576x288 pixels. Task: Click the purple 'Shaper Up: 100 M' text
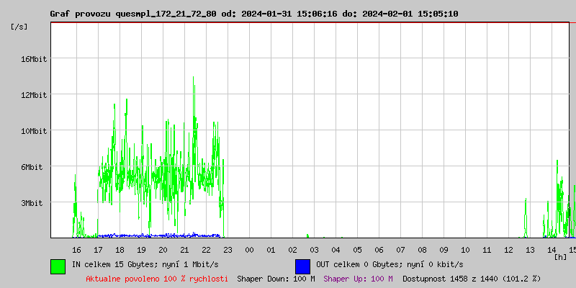click(x=358, y=278)
